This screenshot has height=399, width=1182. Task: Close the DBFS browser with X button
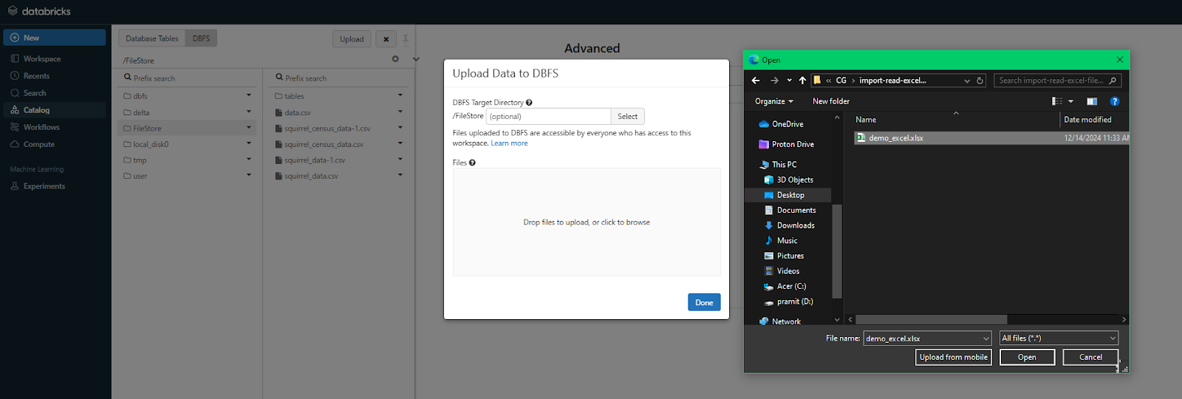click(x=386, y=39)
